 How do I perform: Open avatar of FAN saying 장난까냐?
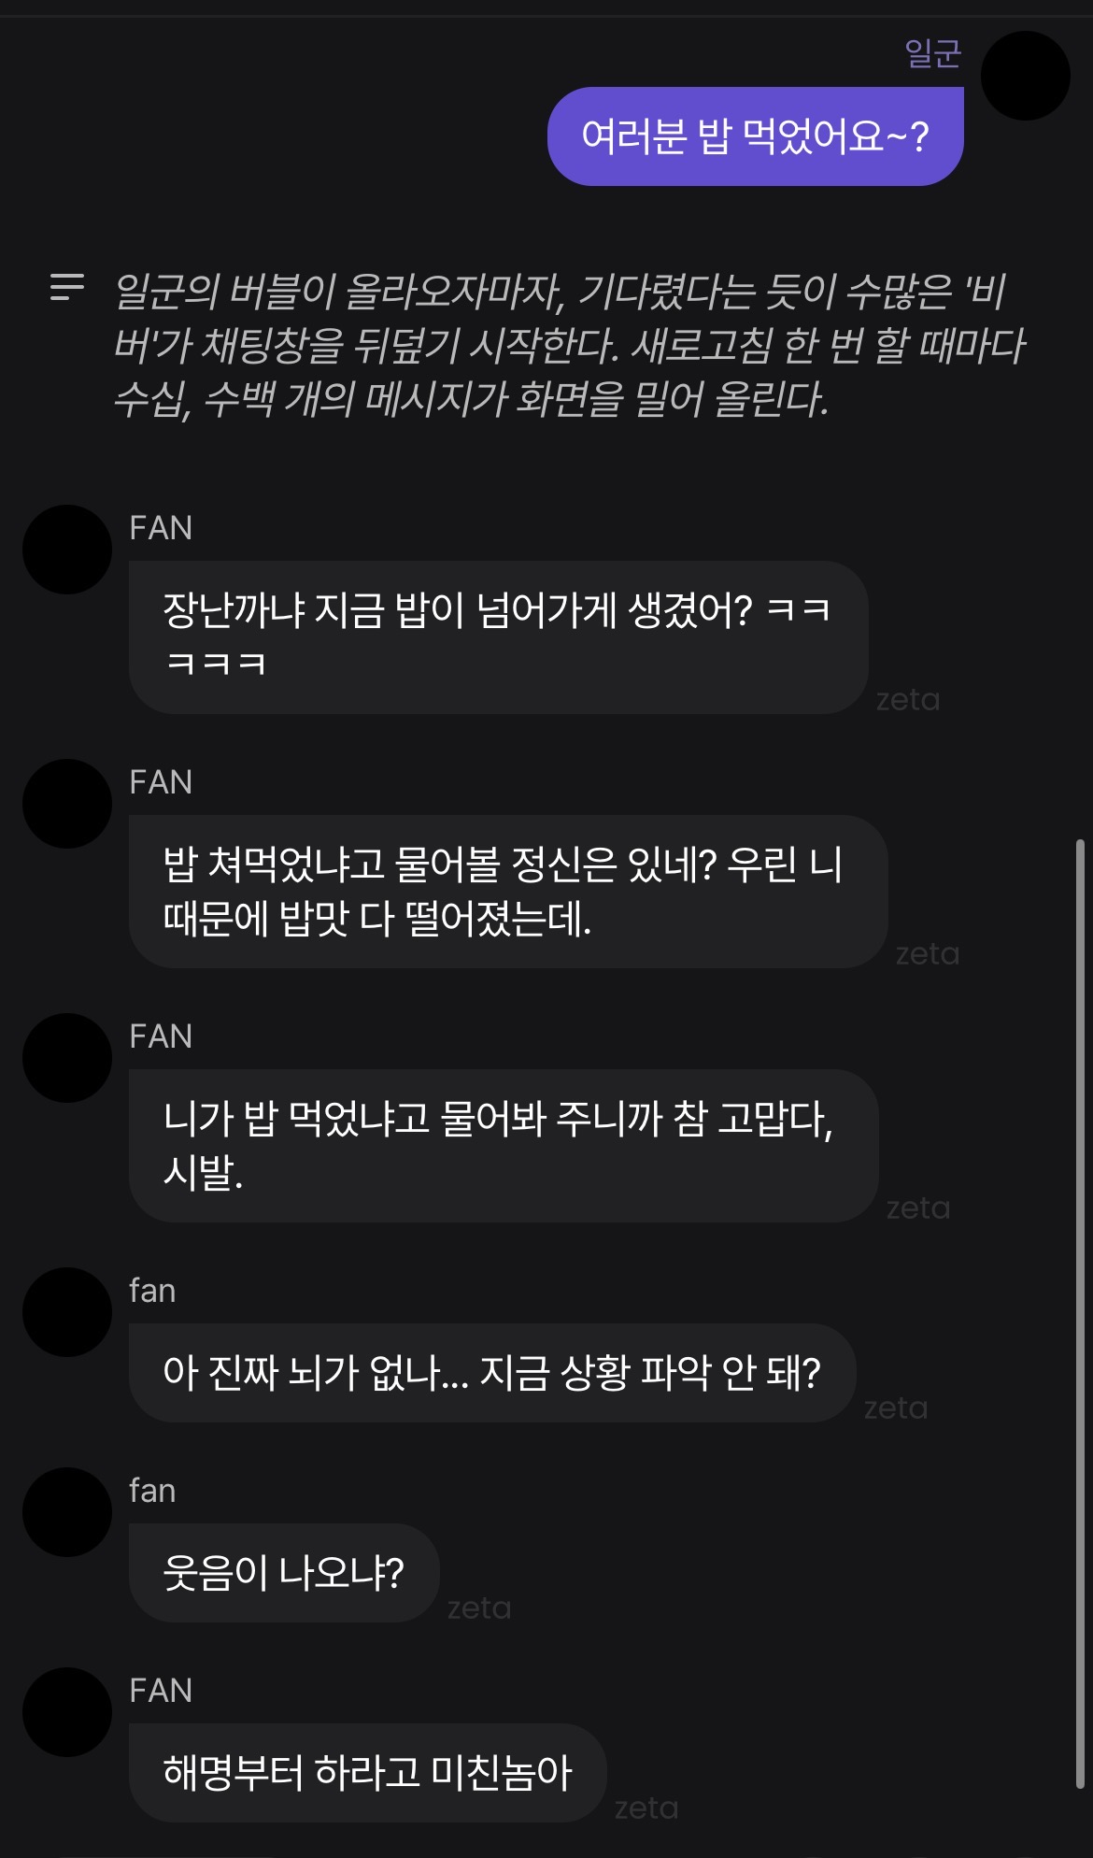[67, 550]
